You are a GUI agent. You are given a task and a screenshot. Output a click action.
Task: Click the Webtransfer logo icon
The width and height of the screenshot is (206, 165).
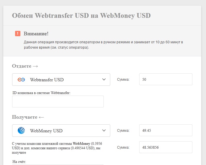pyautogui.click(x=21, y=80)
